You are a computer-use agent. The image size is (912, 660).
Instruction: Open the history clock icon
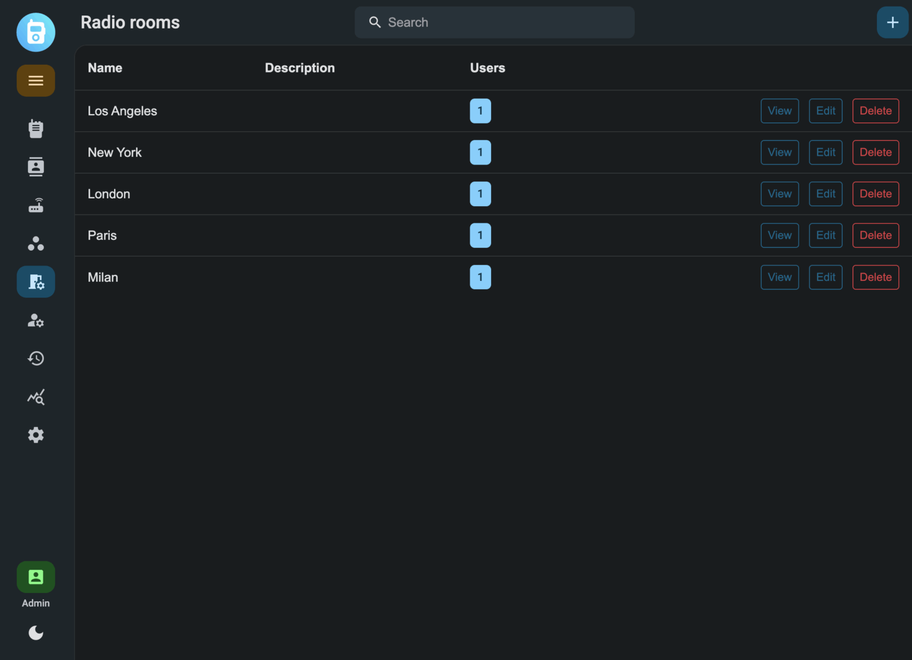point(36,358)
